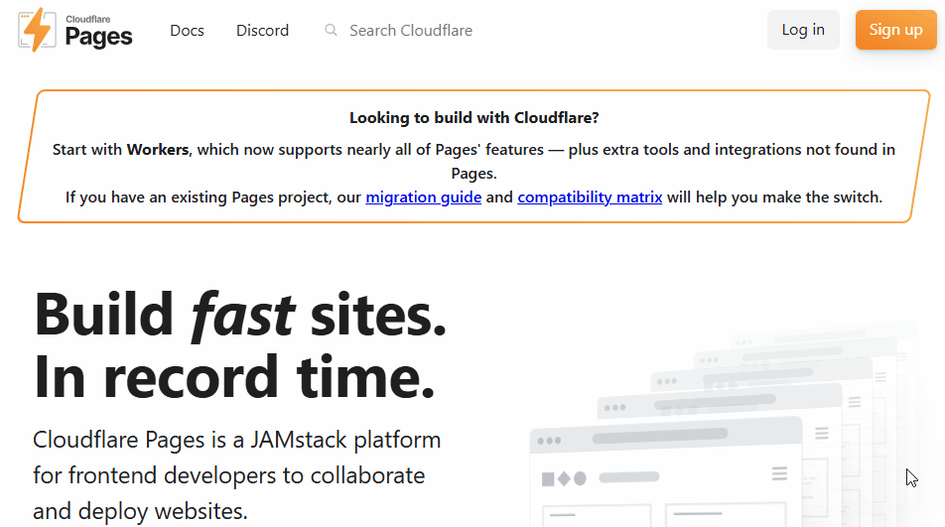This screenshot has width=945, height=527.
Task: Click the diamond shape icon in the front mockup
Action: coord(564,479)
